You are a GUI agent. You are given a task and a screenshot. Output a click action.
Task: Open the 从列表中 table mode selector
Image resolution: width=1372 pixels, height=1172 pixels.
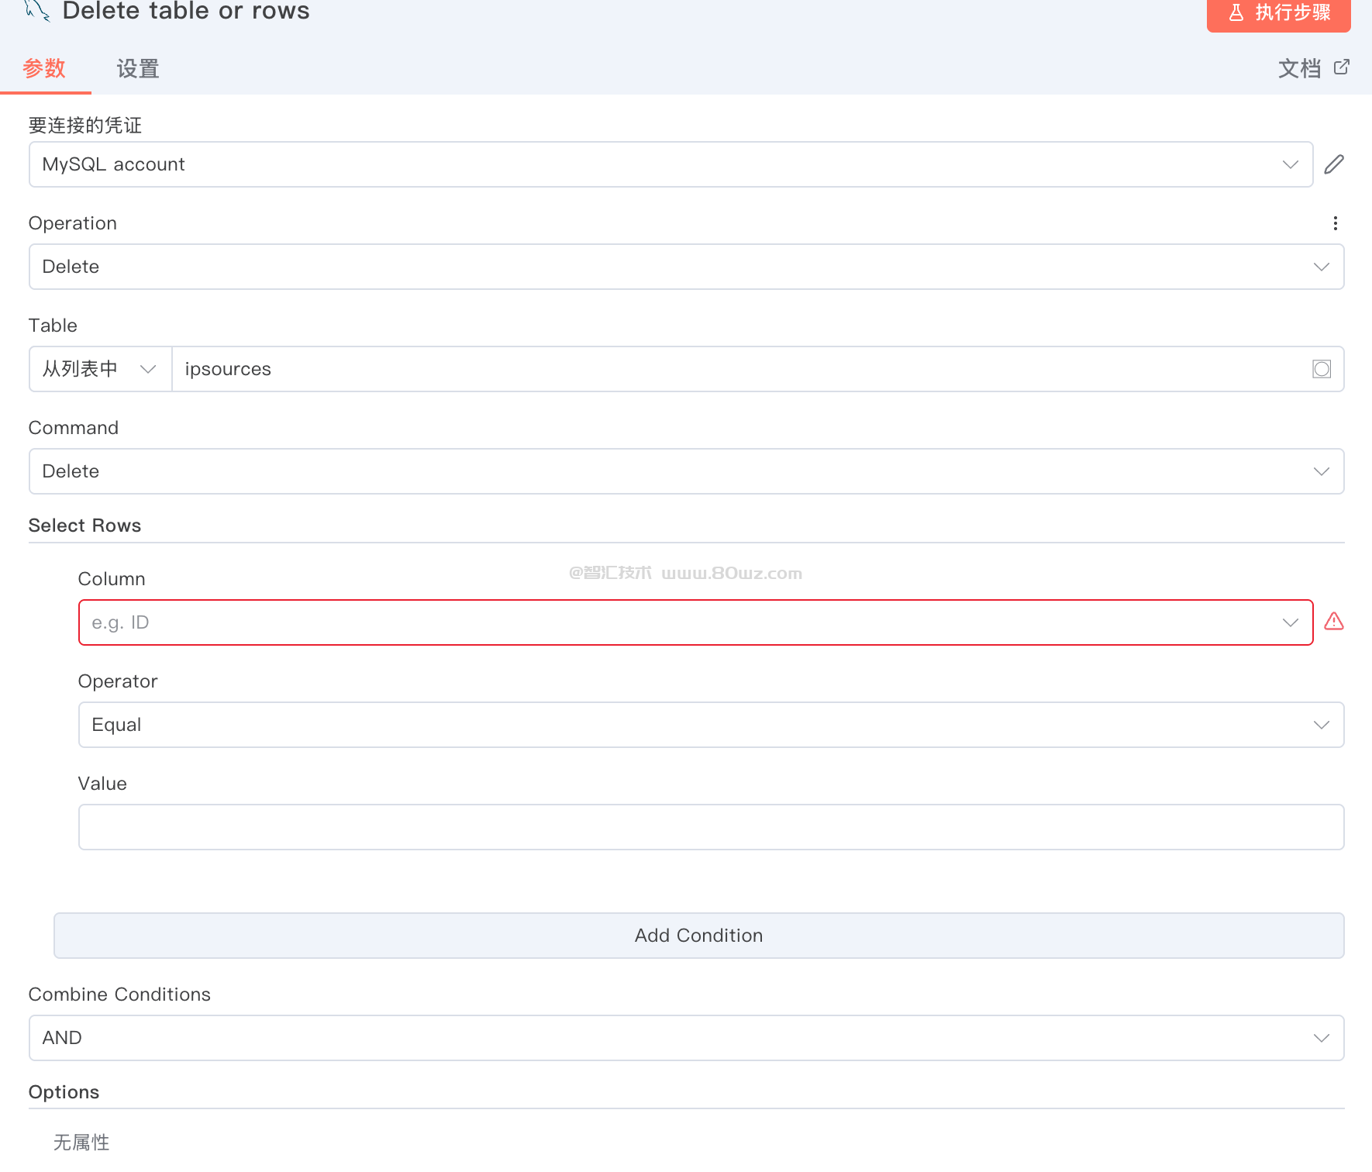100,369
